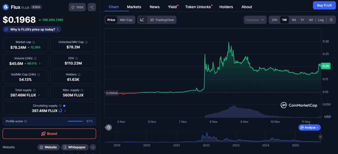Toggle the Log scale option
Screen dimensions: 338x154
(x=321, y=20)
